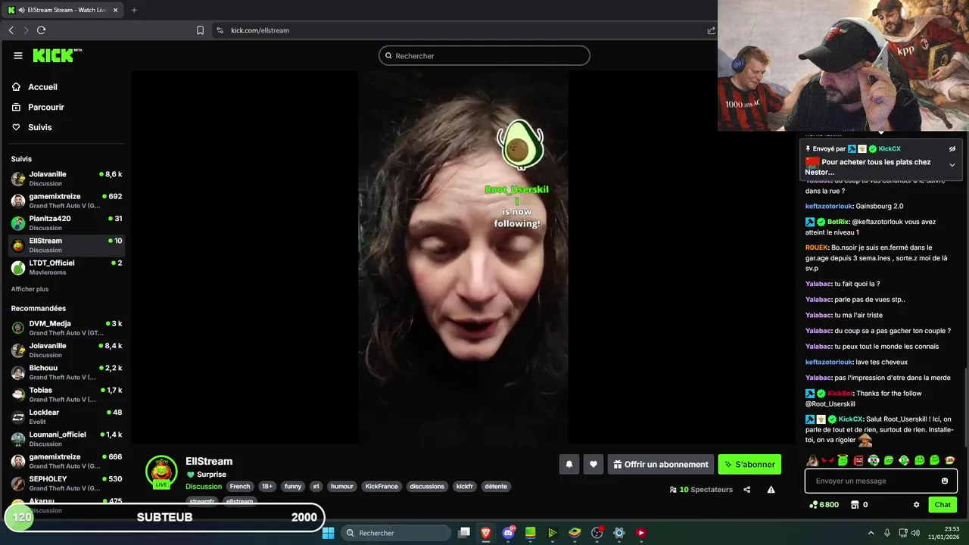Image resolution: width=969 pixels, height=545 pixels.
Task: Show hidden system tray icons
Action: pos(871,533)
